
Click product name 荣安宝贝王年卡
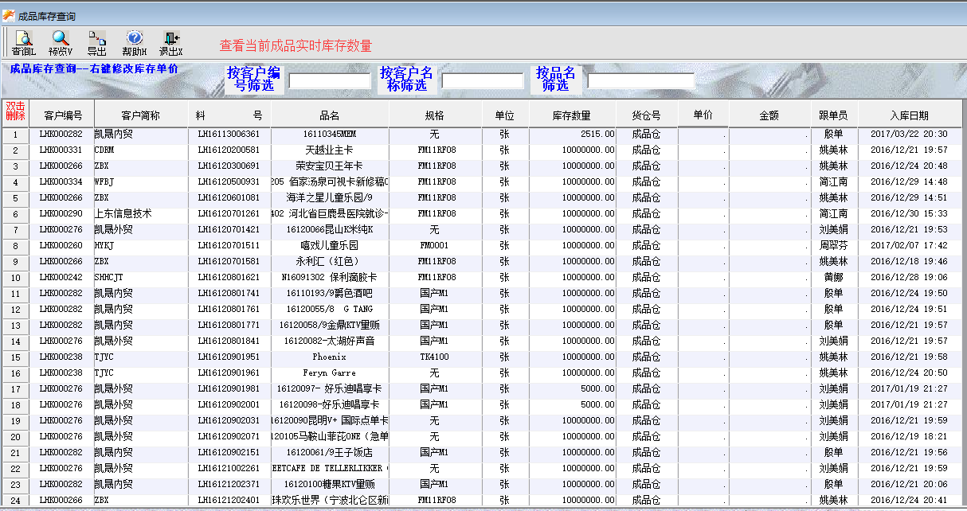330,166
